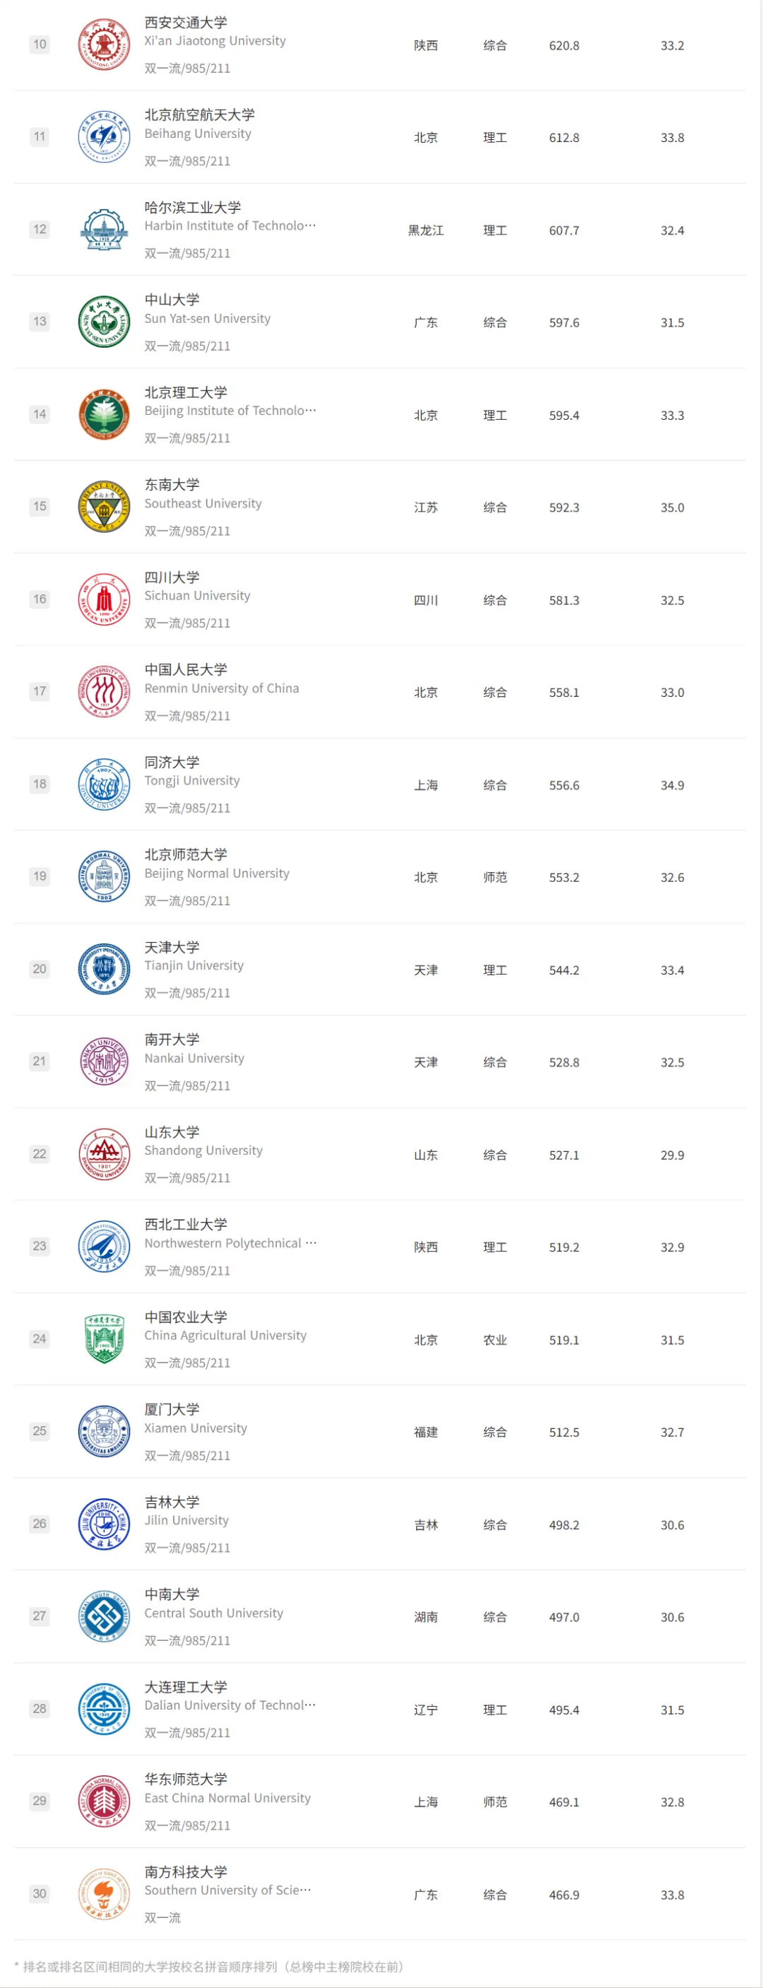
Task: Click the Beihang University emblem
Action: point(104,136)
